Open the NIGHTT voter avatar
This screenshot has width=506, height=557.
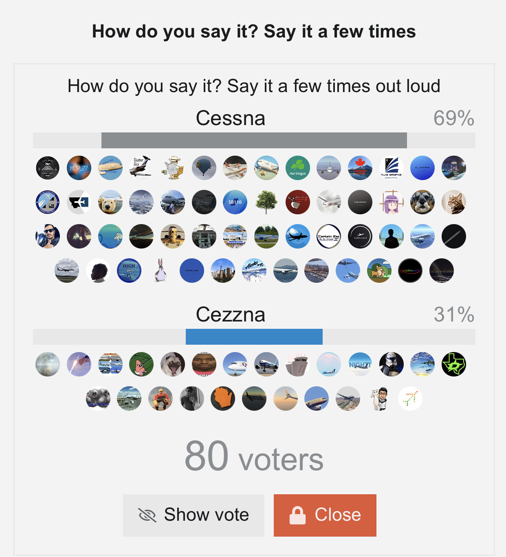tap(360, 364)
